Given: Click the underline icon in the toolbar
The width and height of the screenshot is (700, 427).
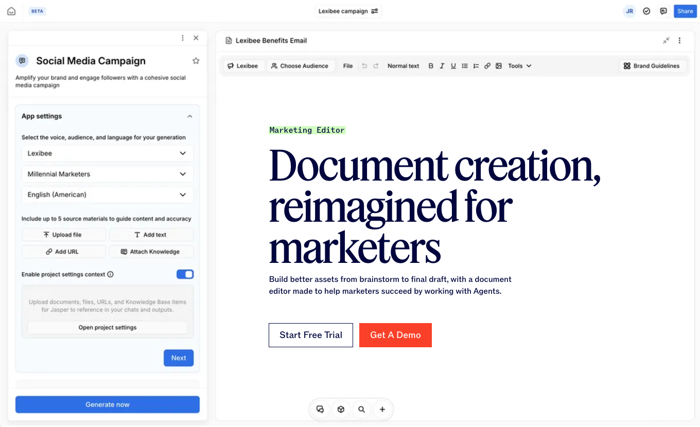Looking at the screenshot, I should tap(453, 66).
